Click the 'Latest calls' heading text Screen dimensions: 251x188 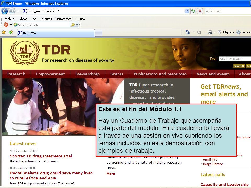tap(213, 175)
